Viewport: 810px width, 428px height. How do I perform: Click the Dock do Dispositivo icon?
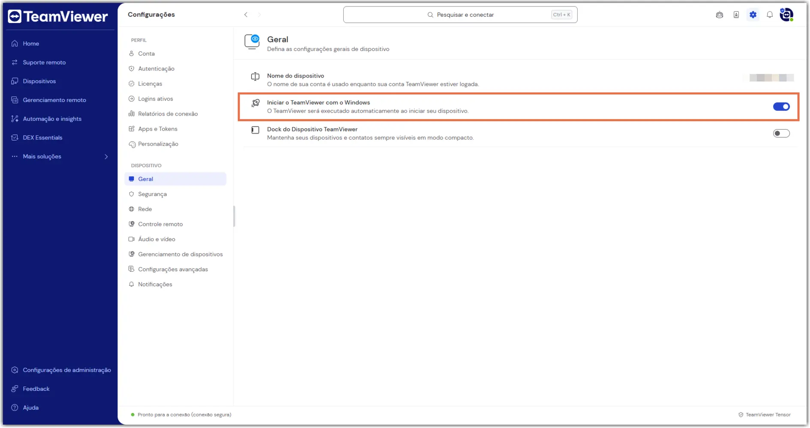(x=255, y=130)
